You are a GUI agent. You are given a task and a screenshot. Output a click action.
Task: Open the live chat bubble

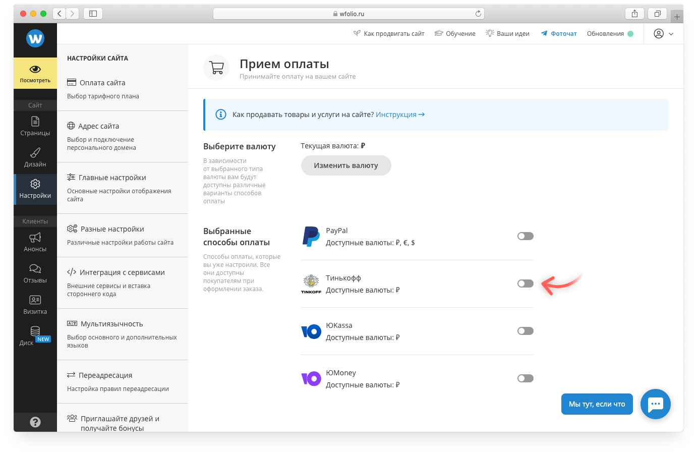pyautogui.click(x=656, y=404)
